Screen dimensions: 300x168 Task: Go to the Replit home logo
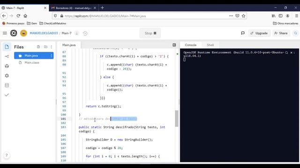click(14, 33)
